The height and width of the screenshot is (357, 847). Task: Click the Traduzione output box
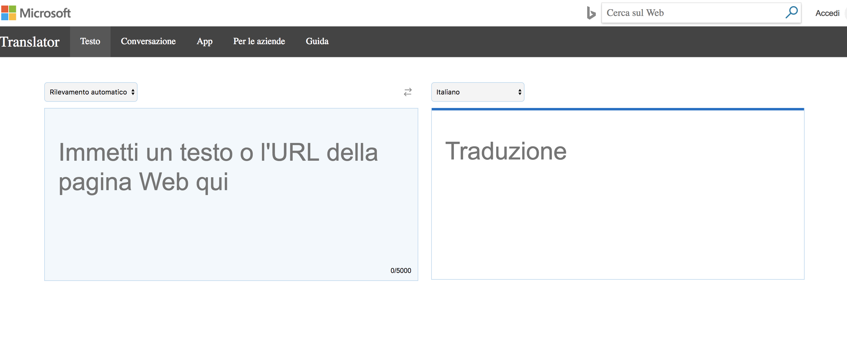point(618,194)
